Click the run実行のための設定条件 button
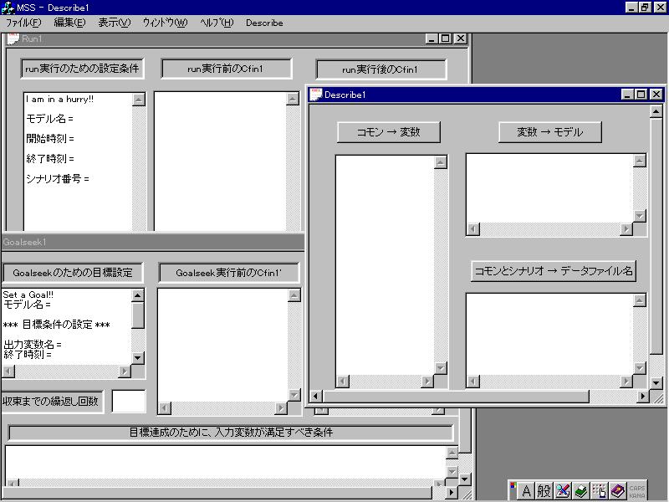This screenshot has height=502, width=669. tap(82, 69)
